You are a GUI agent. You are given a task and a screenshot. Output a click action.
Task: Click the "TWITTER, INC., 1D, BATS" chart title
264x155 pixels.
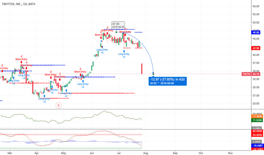click(18, 4)
